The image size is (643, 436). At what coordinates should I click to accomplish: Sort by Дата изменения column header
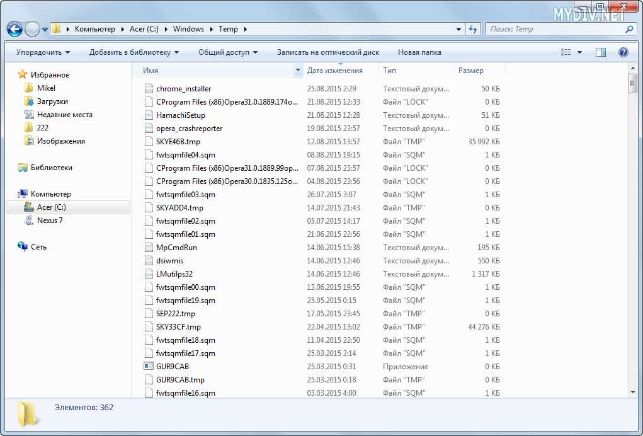pos(335,71)
